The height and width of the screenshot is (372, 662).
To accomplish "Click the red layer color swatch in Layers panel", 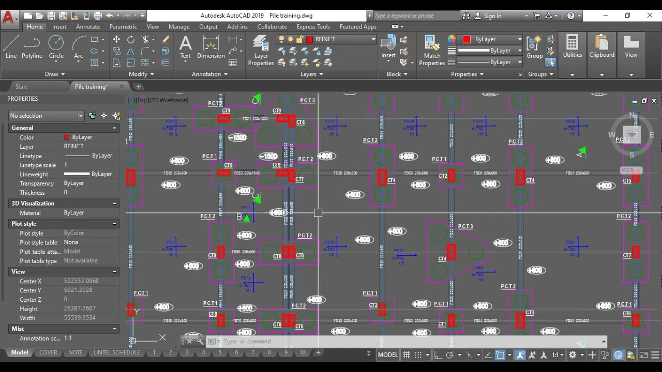I will tap(310, 39).
